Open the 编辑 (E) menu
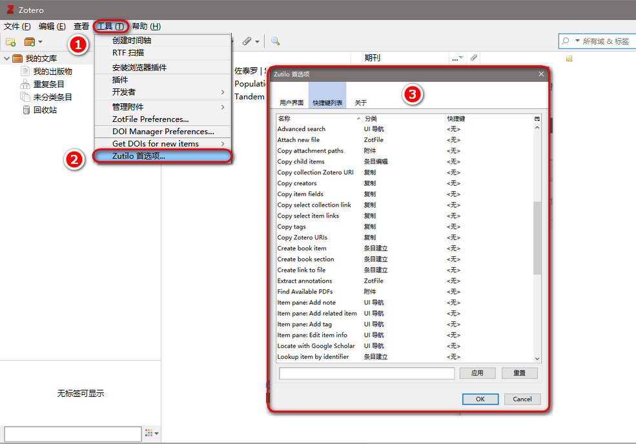The height and width of the screenshot is (444, 636). pos(52,26)
